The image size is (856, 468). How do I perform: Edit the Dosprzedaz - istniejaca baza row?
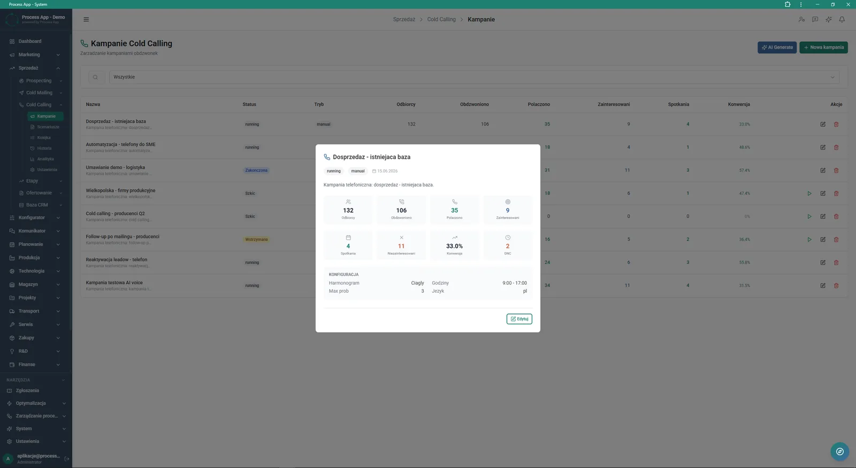823,124
